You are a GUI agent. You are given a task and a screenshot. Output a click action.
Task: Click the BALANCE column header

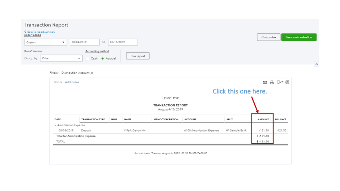(280, 119)
